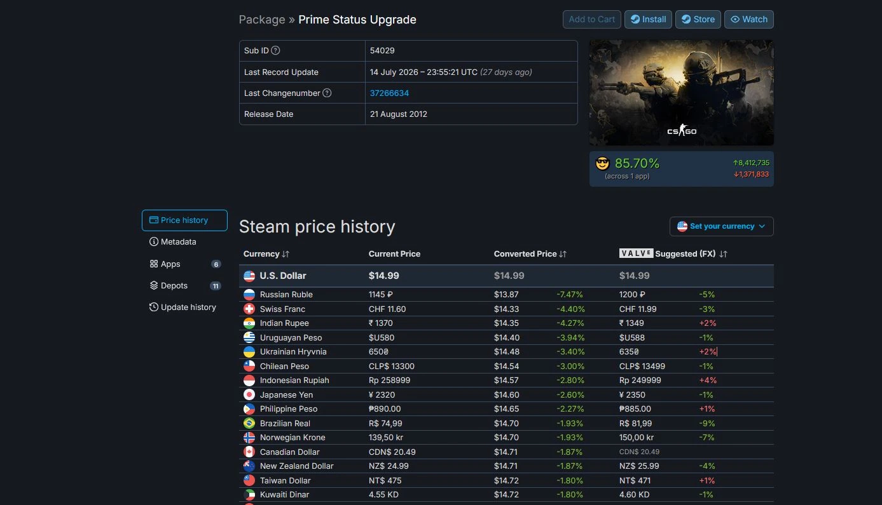This screenshot has width=882, height=505.
Task: Click the Japanese Yen flag icon
Action: 249,394
